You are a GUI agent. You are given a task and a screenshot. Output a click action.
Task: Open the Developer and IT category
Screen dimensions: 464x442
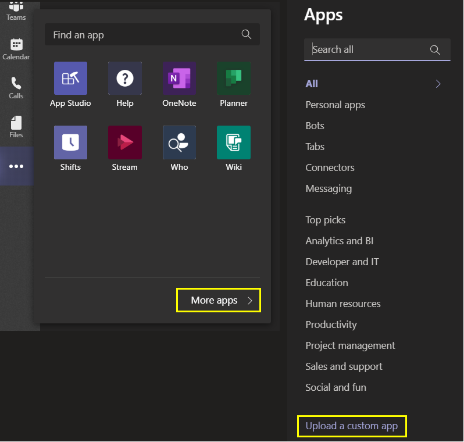pos(342,262)
